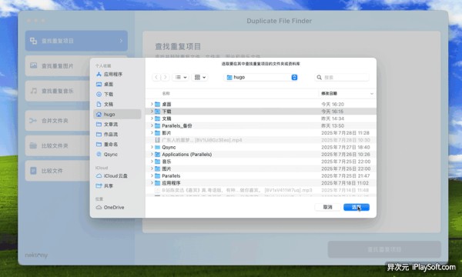
Task: Click 比较文件 icon in Duplicate File Finder
Action: 33,171
